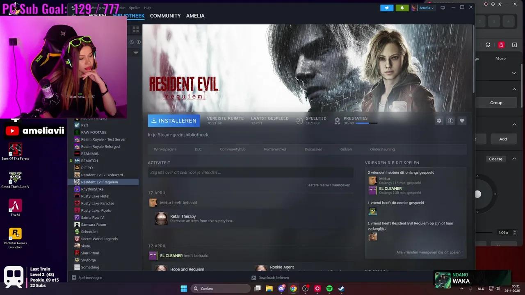Collapse the Group section chevron in right panel

point(514,89)
